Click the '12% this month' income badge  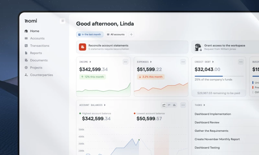(93, 77)
